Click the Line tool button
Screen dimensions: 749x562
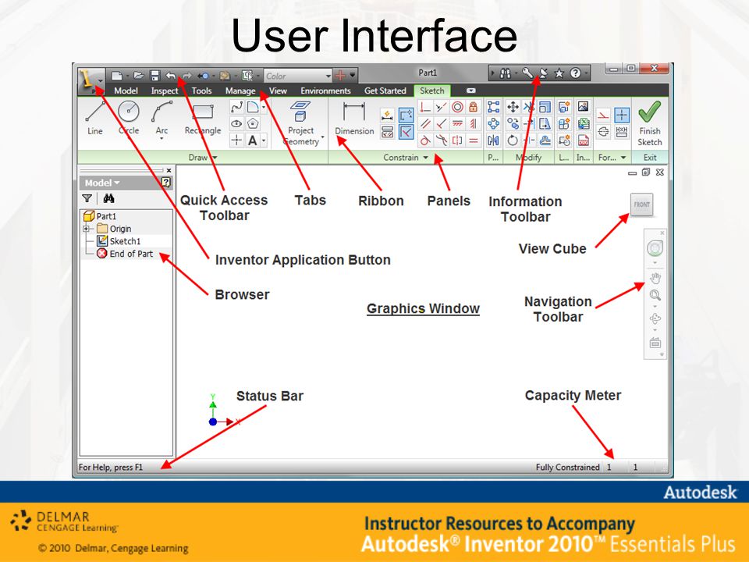coord(95,118)
